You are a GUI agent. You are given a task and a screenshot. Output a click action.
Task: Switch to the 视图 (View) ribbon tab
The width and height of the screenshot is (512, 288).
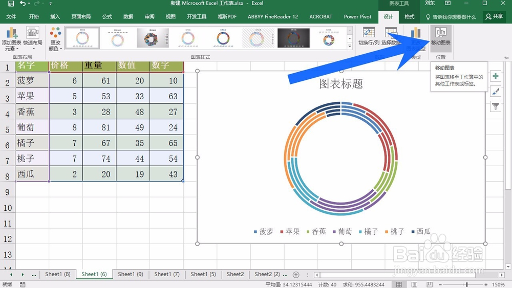(x=170, y=17)
